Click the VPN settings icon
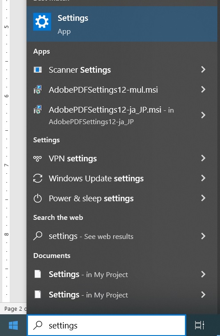220x336 pixels. [x=38, y=159]
